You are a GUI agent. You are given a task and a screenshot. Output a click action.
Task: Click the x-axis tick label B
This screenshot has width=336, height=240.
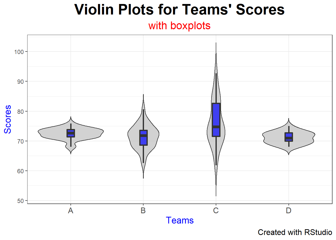[143, 211]
